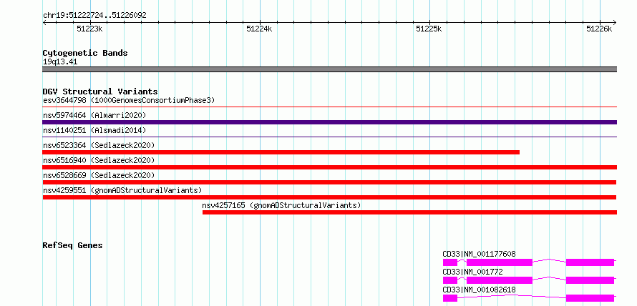Click the nsv4259551 gnomAD variant label
Screen dimensions: 637x306
click(x=122, y=190)
